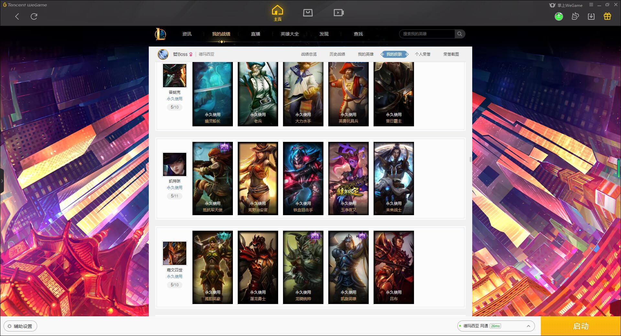The height and width of the screenshot is (336, 621).
Task: Click the 普朗克 champion portrait
Action: coord(175,75)
